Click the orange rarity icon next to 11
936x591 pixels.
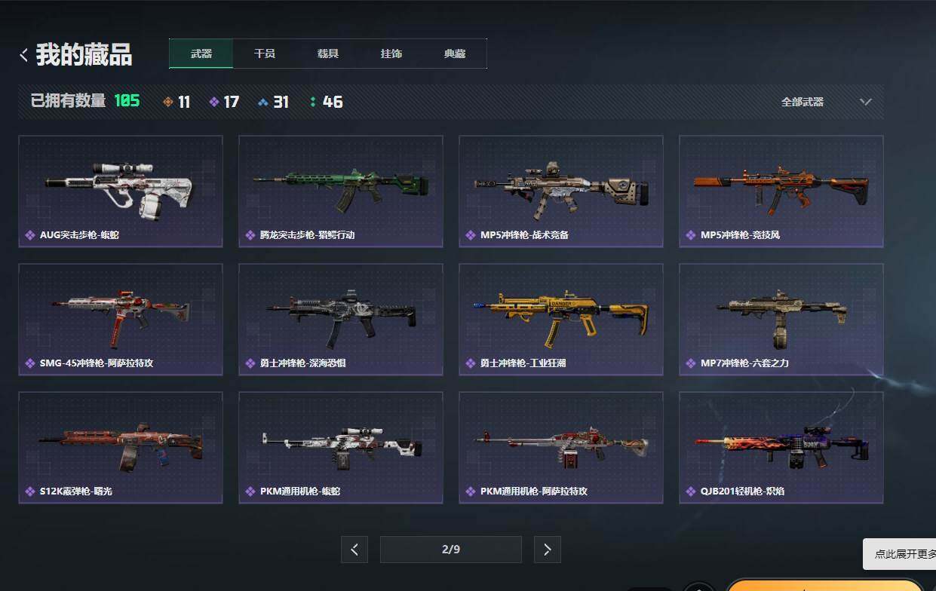pos(168,102)
